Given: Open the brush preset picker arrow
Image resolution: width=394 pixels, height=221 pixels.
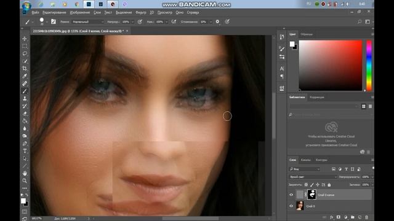Looking at the screenshot, I should click(x=47, y=22).
